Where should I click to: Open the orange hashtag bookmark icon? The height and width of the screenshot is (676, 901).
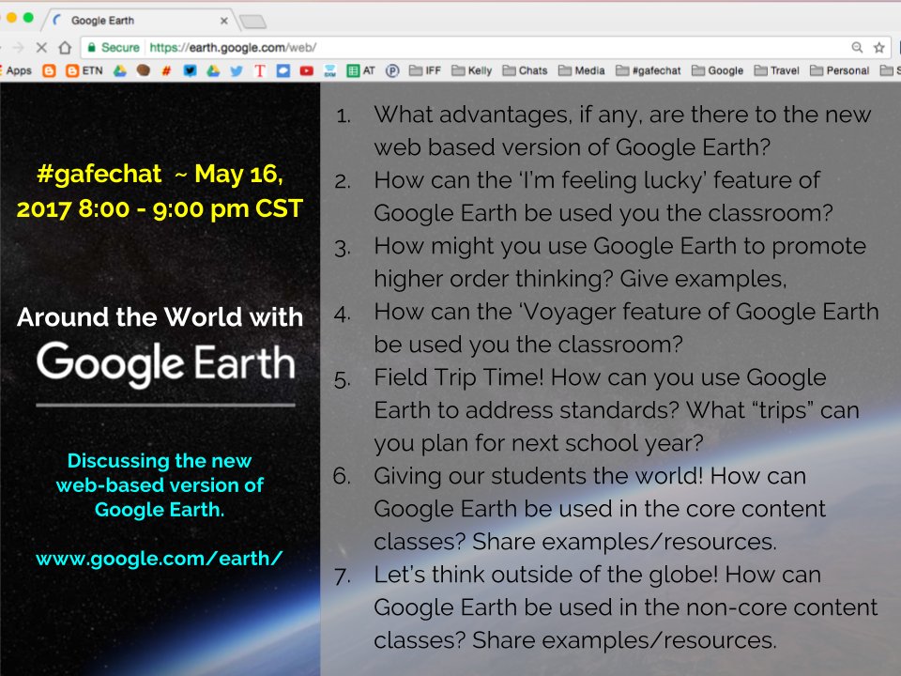tap(167, 70)
